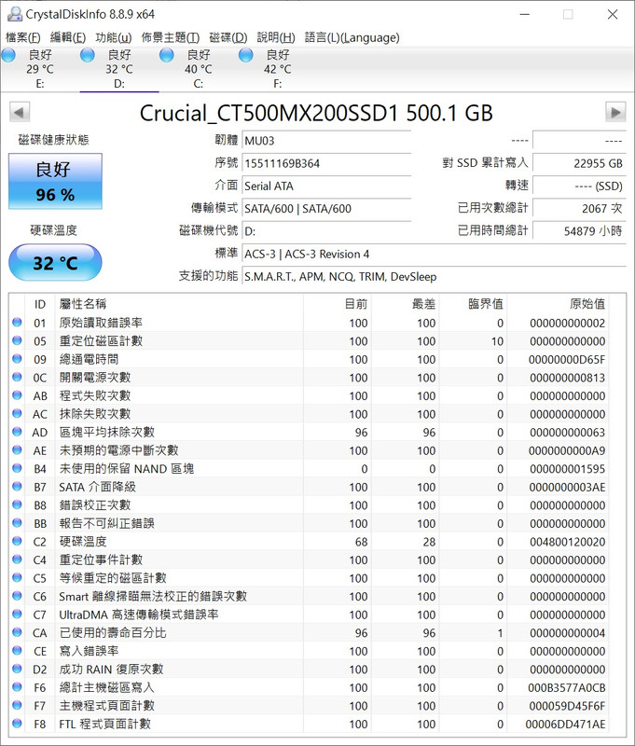Click the ID column header
635x746 pixels.
pos(40,304)
